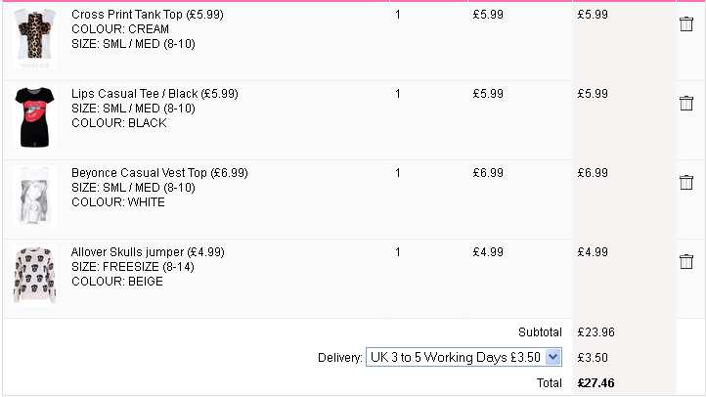Remove Allover Skulls jumper using trash icon
Screen dimensions: 706x397
click(x=686, y=261)
